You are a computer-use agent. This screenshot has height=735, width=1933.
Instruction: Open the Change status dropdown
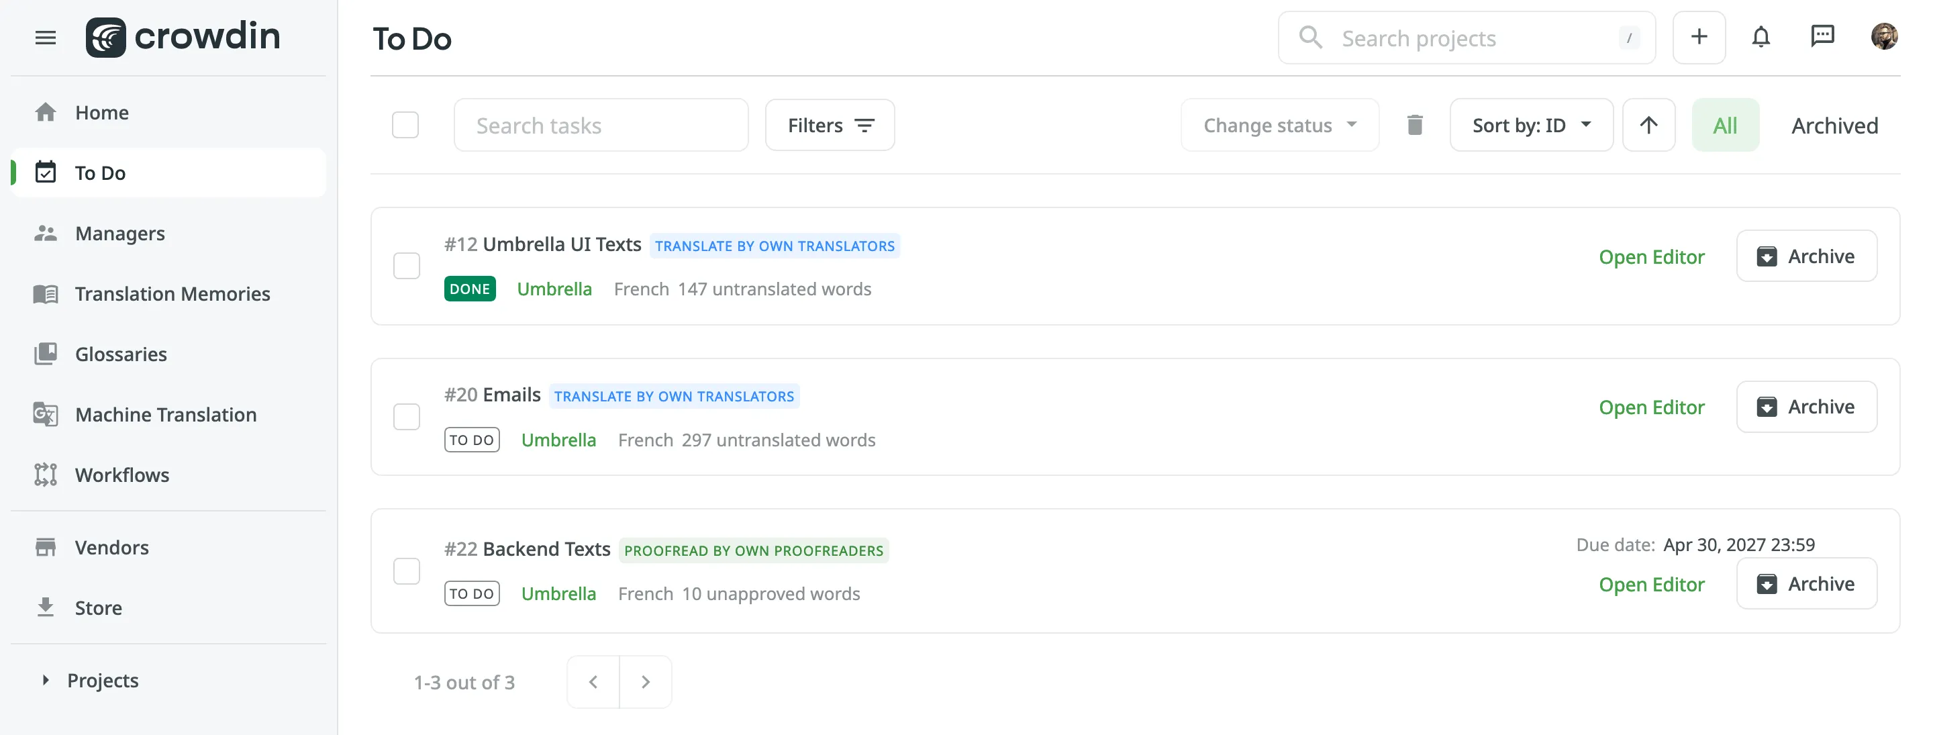tap(1279, 125)
